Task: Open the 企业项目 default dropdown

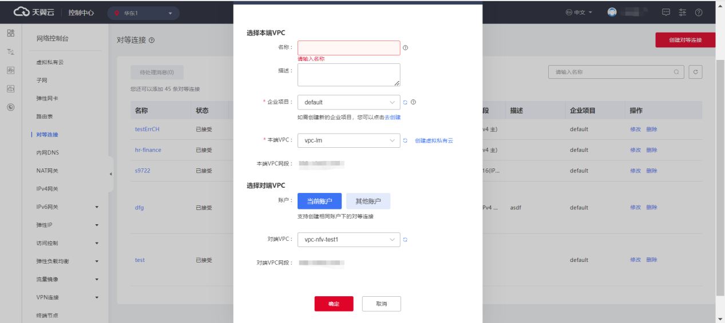Action: [x=348, y=102]
